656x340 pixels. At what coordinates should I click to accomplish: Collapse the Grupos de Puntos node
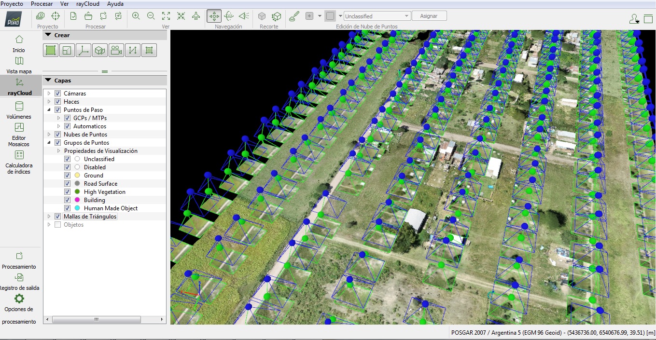coord(49,143)
